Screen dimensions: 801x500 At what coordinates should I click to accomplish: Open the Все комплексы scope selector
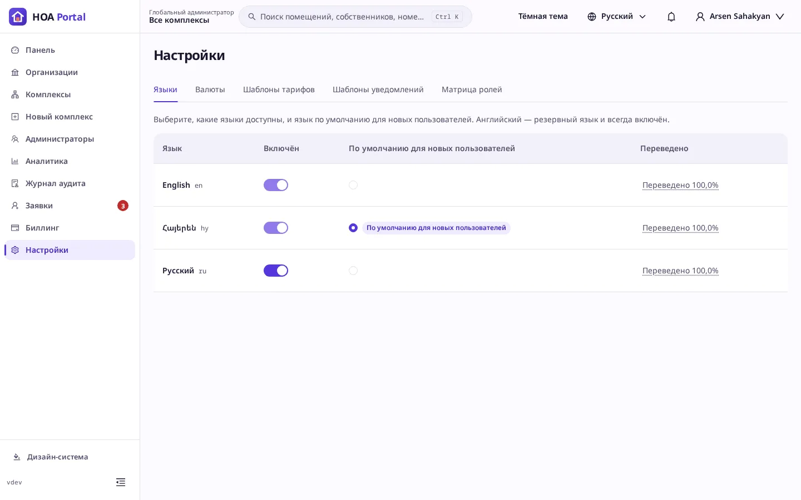pos(191,17)
